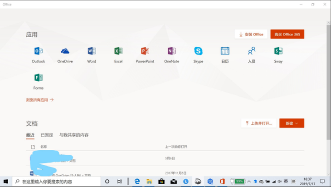Click the vertical scrollbar on the right

coord(328,82)
